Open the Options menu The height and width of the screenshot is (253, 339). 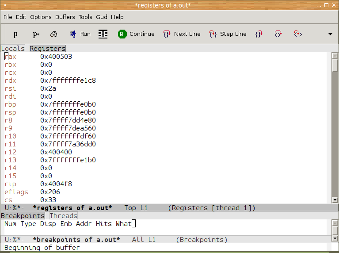(41, 17)
